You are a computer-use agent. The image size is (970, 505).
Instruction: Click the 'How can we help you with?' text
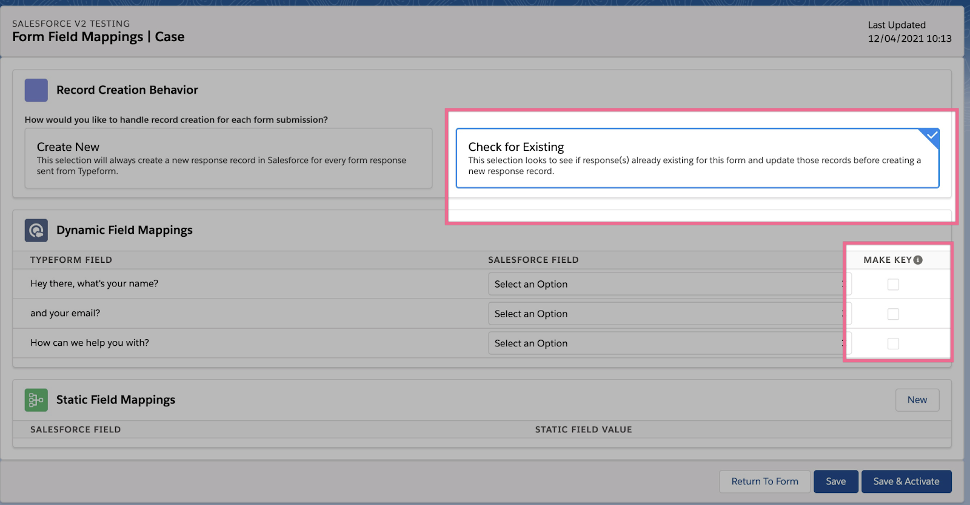click(x=90, y=343)
